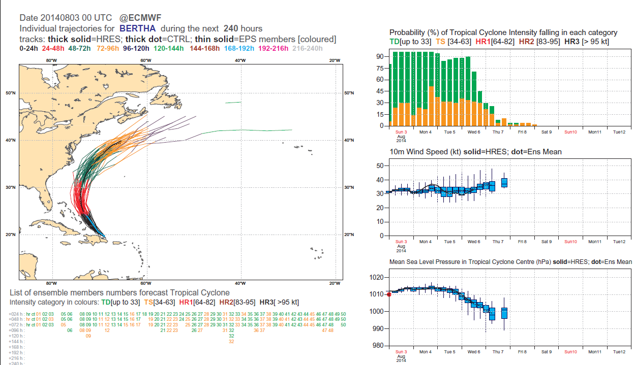The width and height of the screenshot is (634, 365).
Task: Click the BERTHA cyclone name in the title
Action: [x=138, y=28]
